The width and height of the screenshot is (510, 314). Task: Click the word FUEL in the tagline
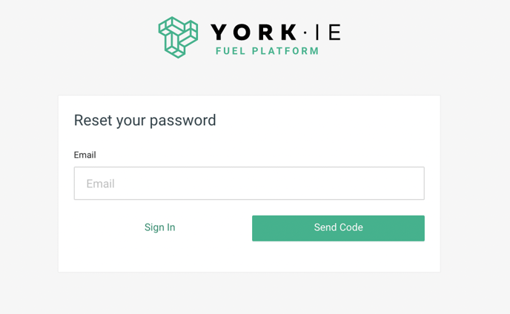(x=231, y=51)
